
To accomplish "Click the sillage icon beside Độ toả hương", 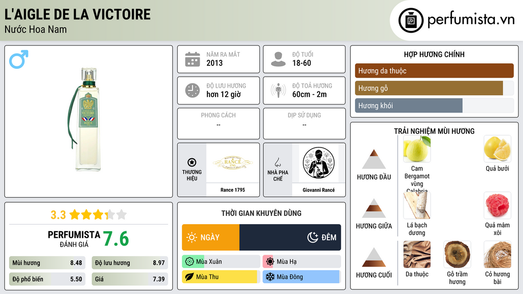I will 278,90.
